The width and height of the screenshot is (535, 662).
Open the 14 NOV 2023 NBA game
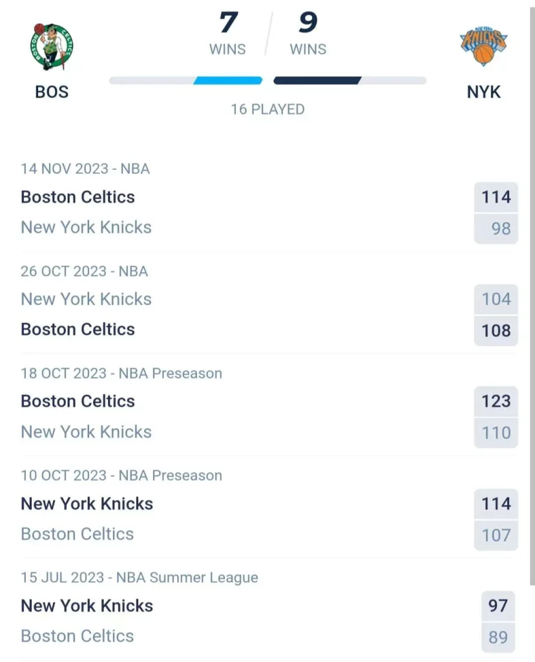pos(85,169)
